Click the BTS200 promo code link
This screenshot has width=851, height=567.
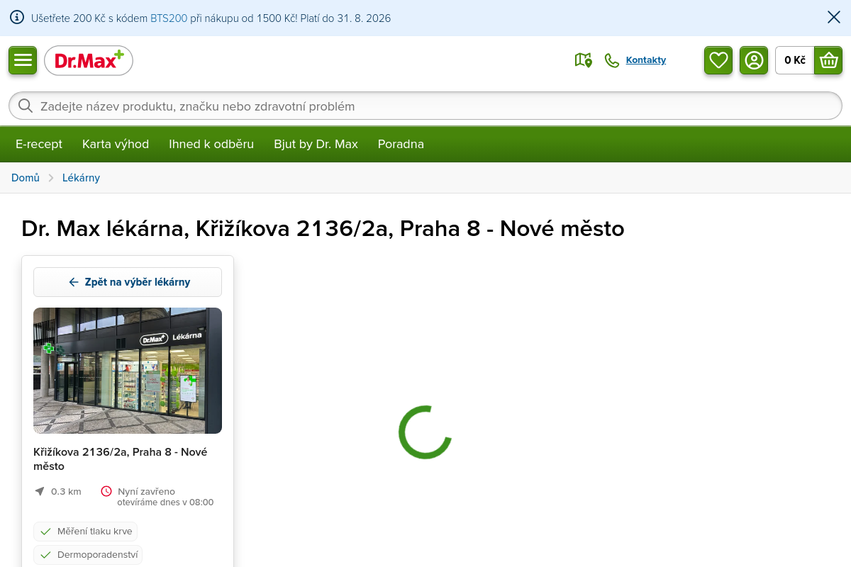tap(169, 18)
